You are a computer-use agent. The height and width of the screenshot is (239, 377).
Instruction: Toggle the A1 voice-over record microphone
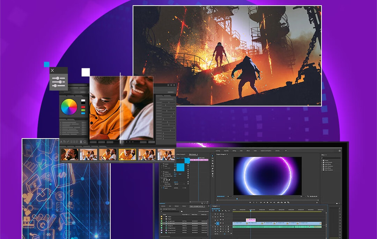228,226
